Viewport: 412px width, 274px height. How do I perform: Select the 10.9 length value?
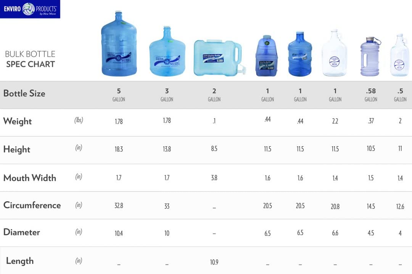214,263
